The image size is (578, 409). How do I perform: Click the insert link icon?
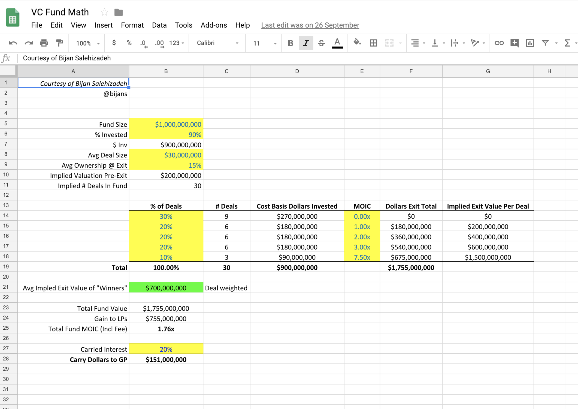click(x=499, y=43)
